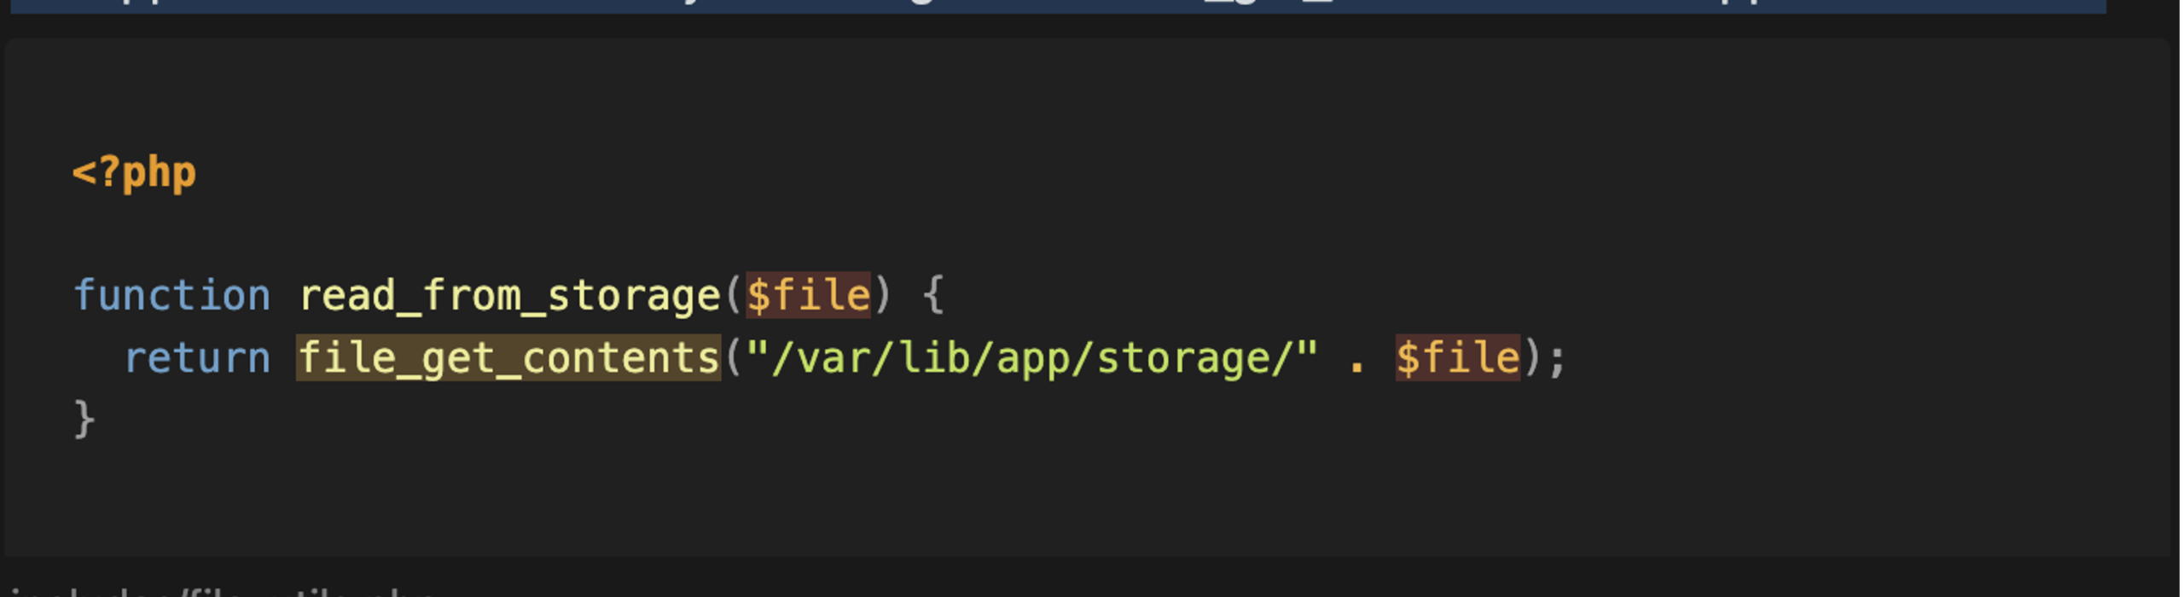The image size is (2184, 597).
Task: Click the opening curly brace after the signature
Action: (933, 295)
